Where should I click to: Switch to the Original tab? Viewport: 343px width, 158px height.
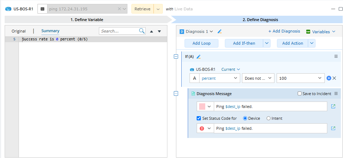[x=19, y=31]
